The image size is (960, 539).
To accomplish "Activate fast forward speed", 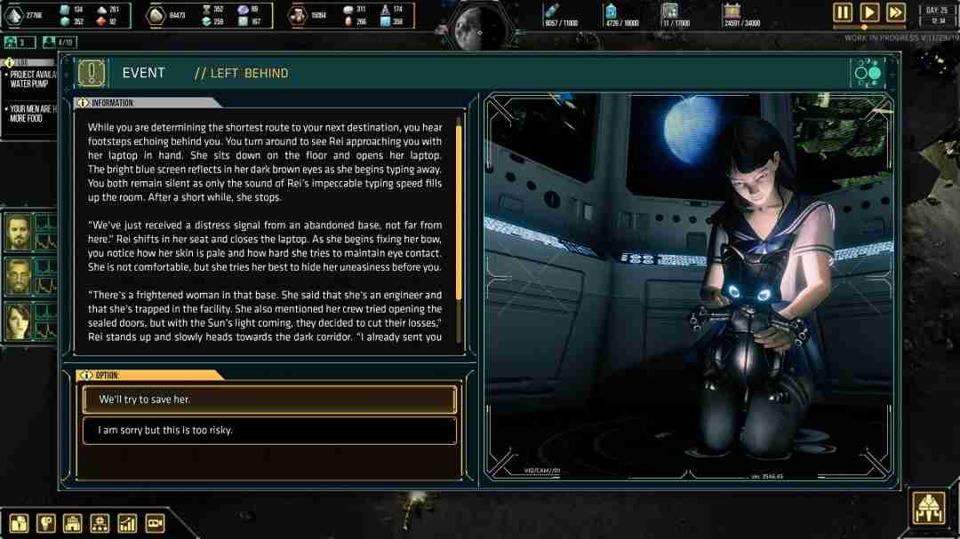I will [896, 12].
